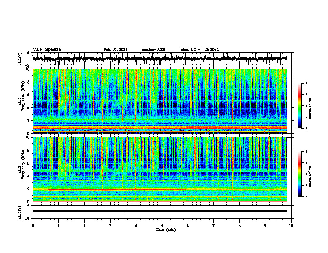Viewport: 328px width, 253px height.
Task: Click the ch.2 frequency axis "4" label
Action: 29,176
